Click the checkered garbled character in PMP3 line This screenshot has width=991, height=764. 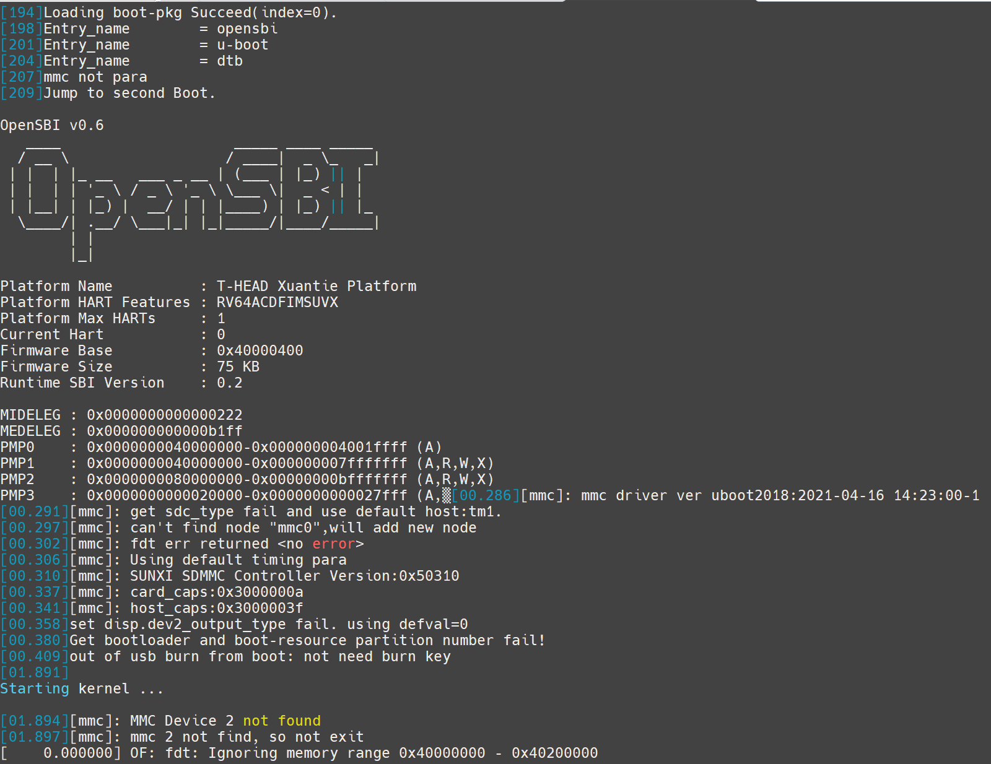click(447, 496)
